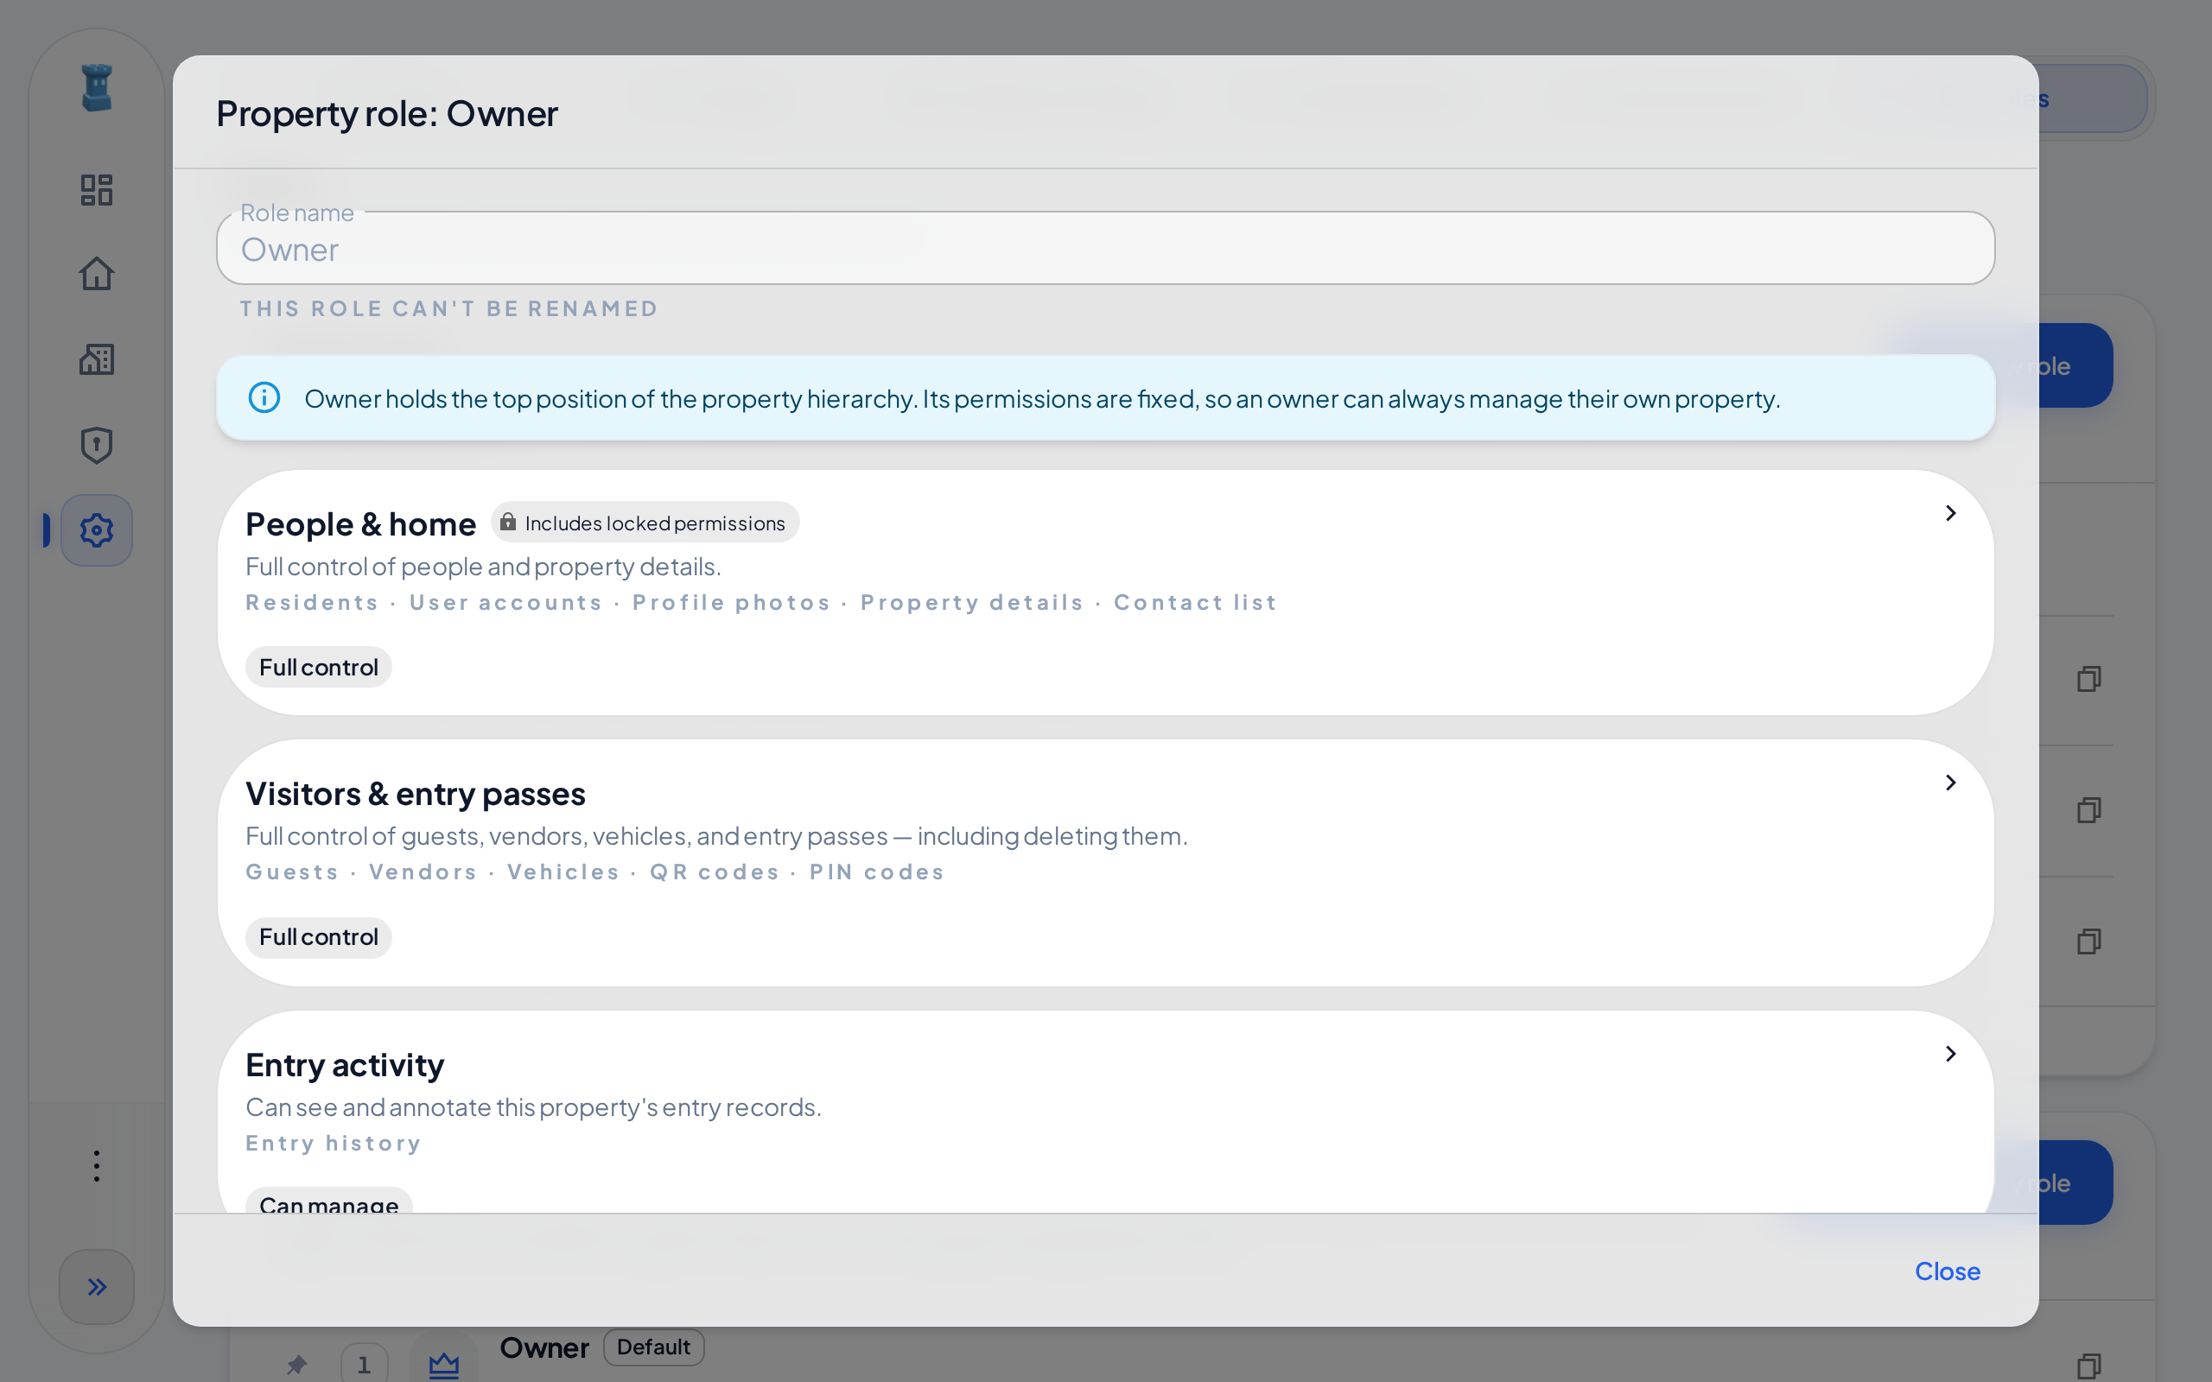Click the number 1 badge in Owner row
Image resolution: width=2212 pixels, height=1382 pixels.
(x=364, y=1365)
